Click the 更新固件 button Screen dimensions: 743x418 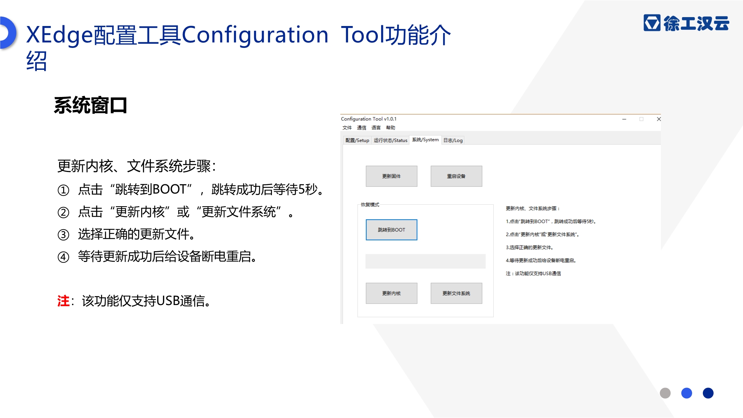click(392, 176)
